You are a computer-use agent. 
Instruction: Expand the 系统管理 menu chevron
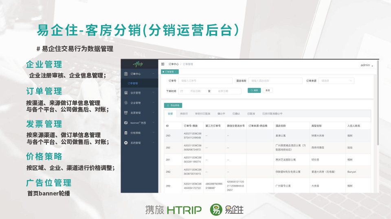(x=154, y=143)
